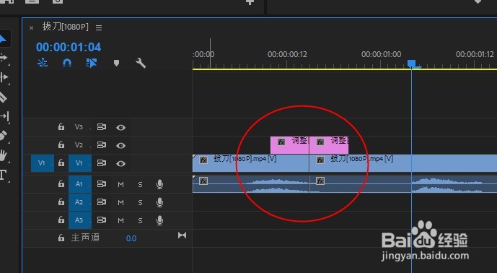Toggle sync lock on track V1

pos(102,163)
